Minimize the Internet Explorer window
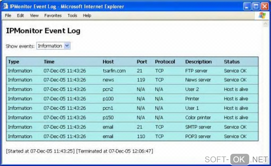Image resolution: width=271 pixels, height=166 pixels. [247, 6]
